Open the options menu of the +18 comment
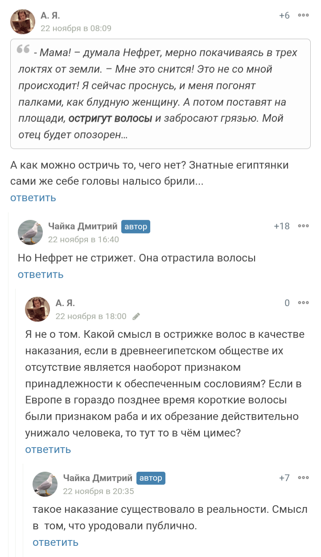This screenshot has height=557, width=321. tap(303, 226)
